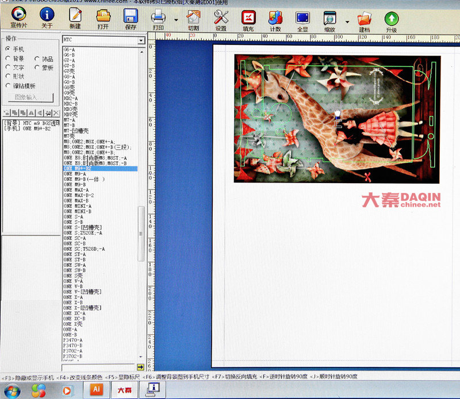
Task: Click the 升级 upgrade icon
Action: tap(392, 19)
